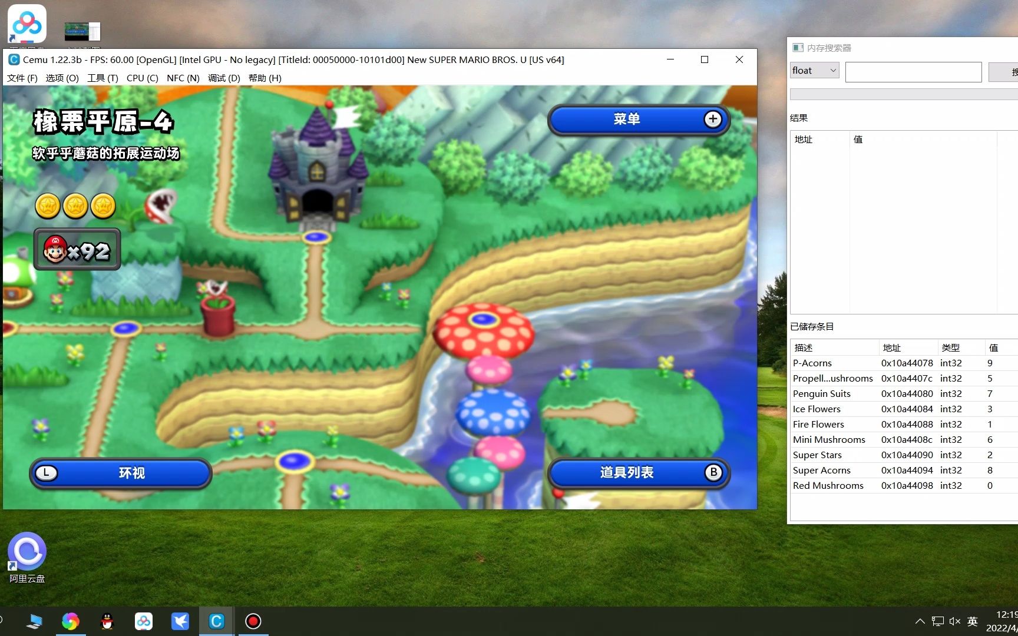Viewport: 1018px width, 636px height.
Task: Click value 9 of P-Acorns
Action: pyautogui.click(x=990, y=363)
